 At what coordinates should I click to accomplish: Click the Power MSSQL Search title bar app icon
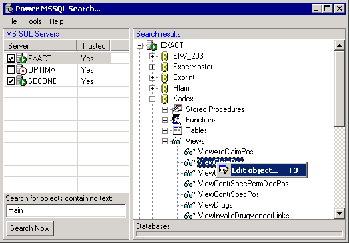(9, 9)
